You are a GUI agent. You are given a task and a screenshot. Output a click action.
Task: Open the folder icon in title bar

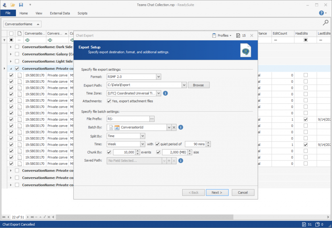[13, 5]
